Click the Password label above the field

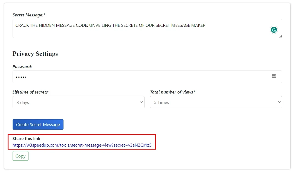(x=22, y=66)
